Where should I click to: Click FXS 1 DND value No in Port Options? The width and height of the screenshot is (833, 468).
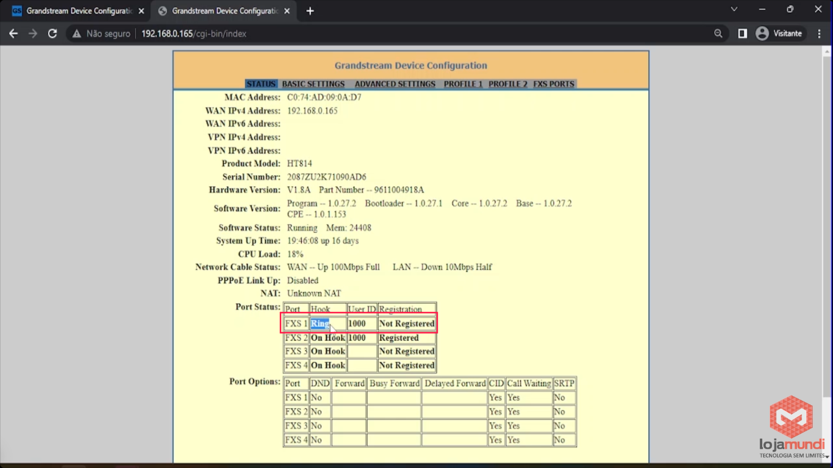tap(316, 398)
